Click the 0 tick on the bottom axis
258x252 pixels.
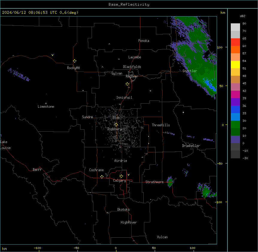(x=116, y=248)
